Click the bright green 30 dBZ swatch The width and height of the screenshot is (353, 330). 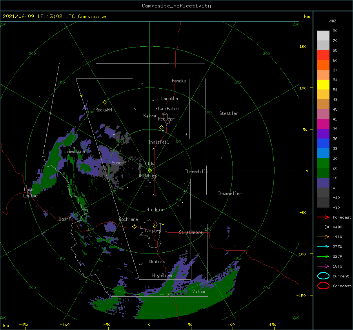[x=323, y=163]
